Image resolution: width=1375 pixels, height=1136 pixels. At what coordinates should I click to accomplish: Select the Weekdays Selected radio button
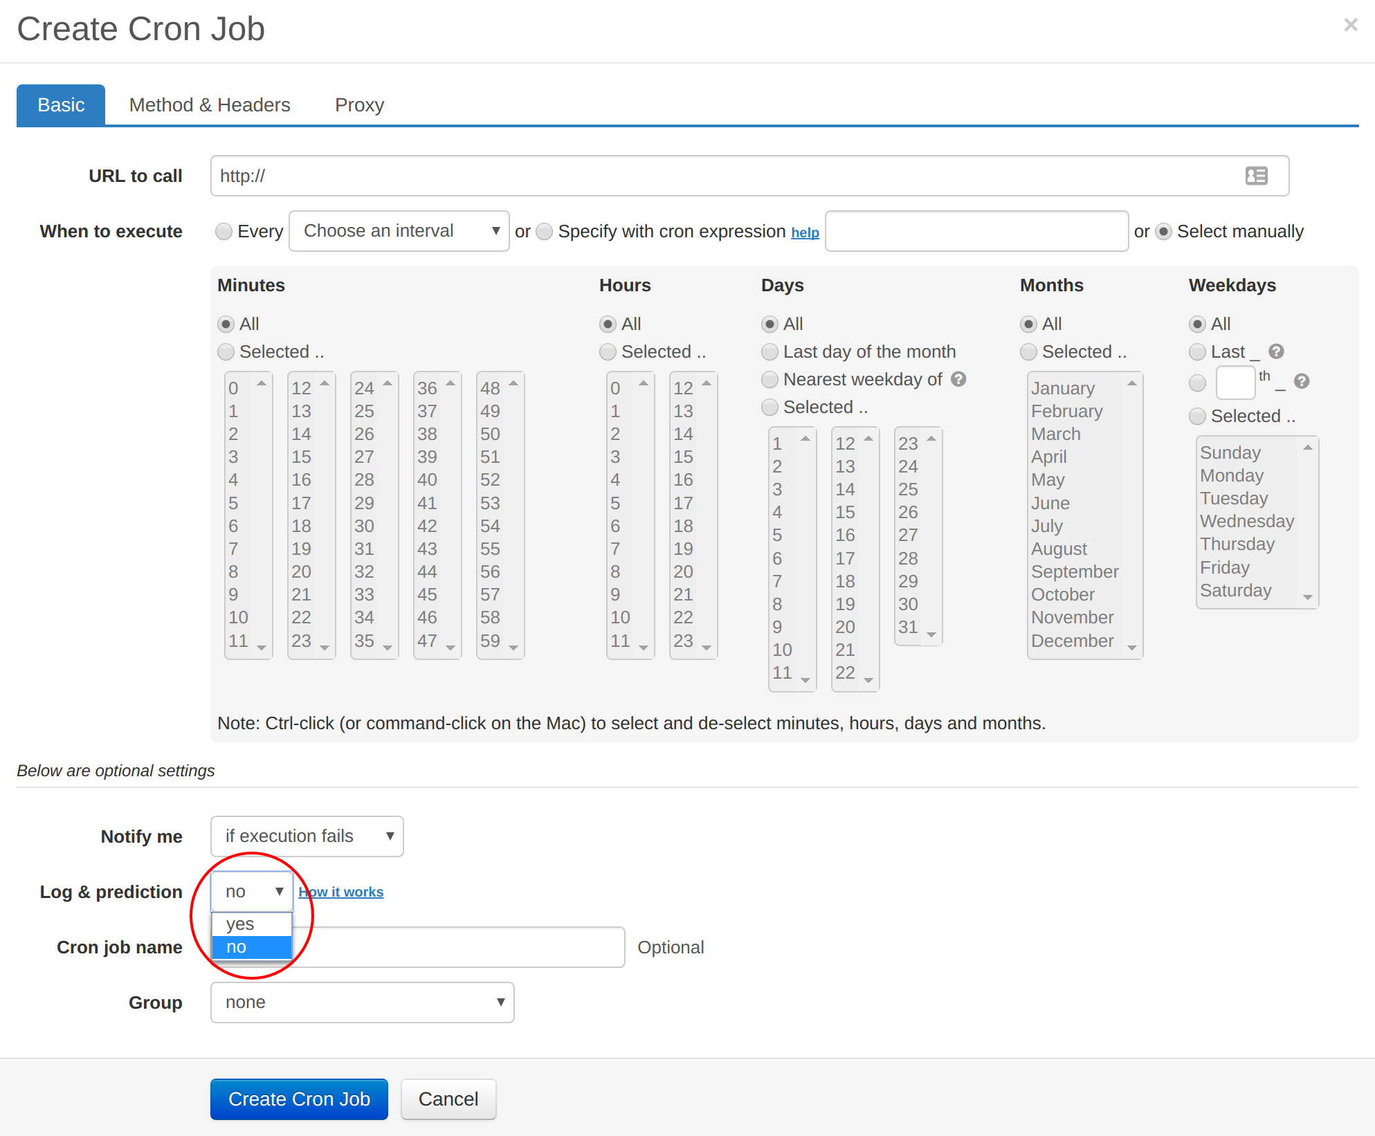tap(1197, 416)
